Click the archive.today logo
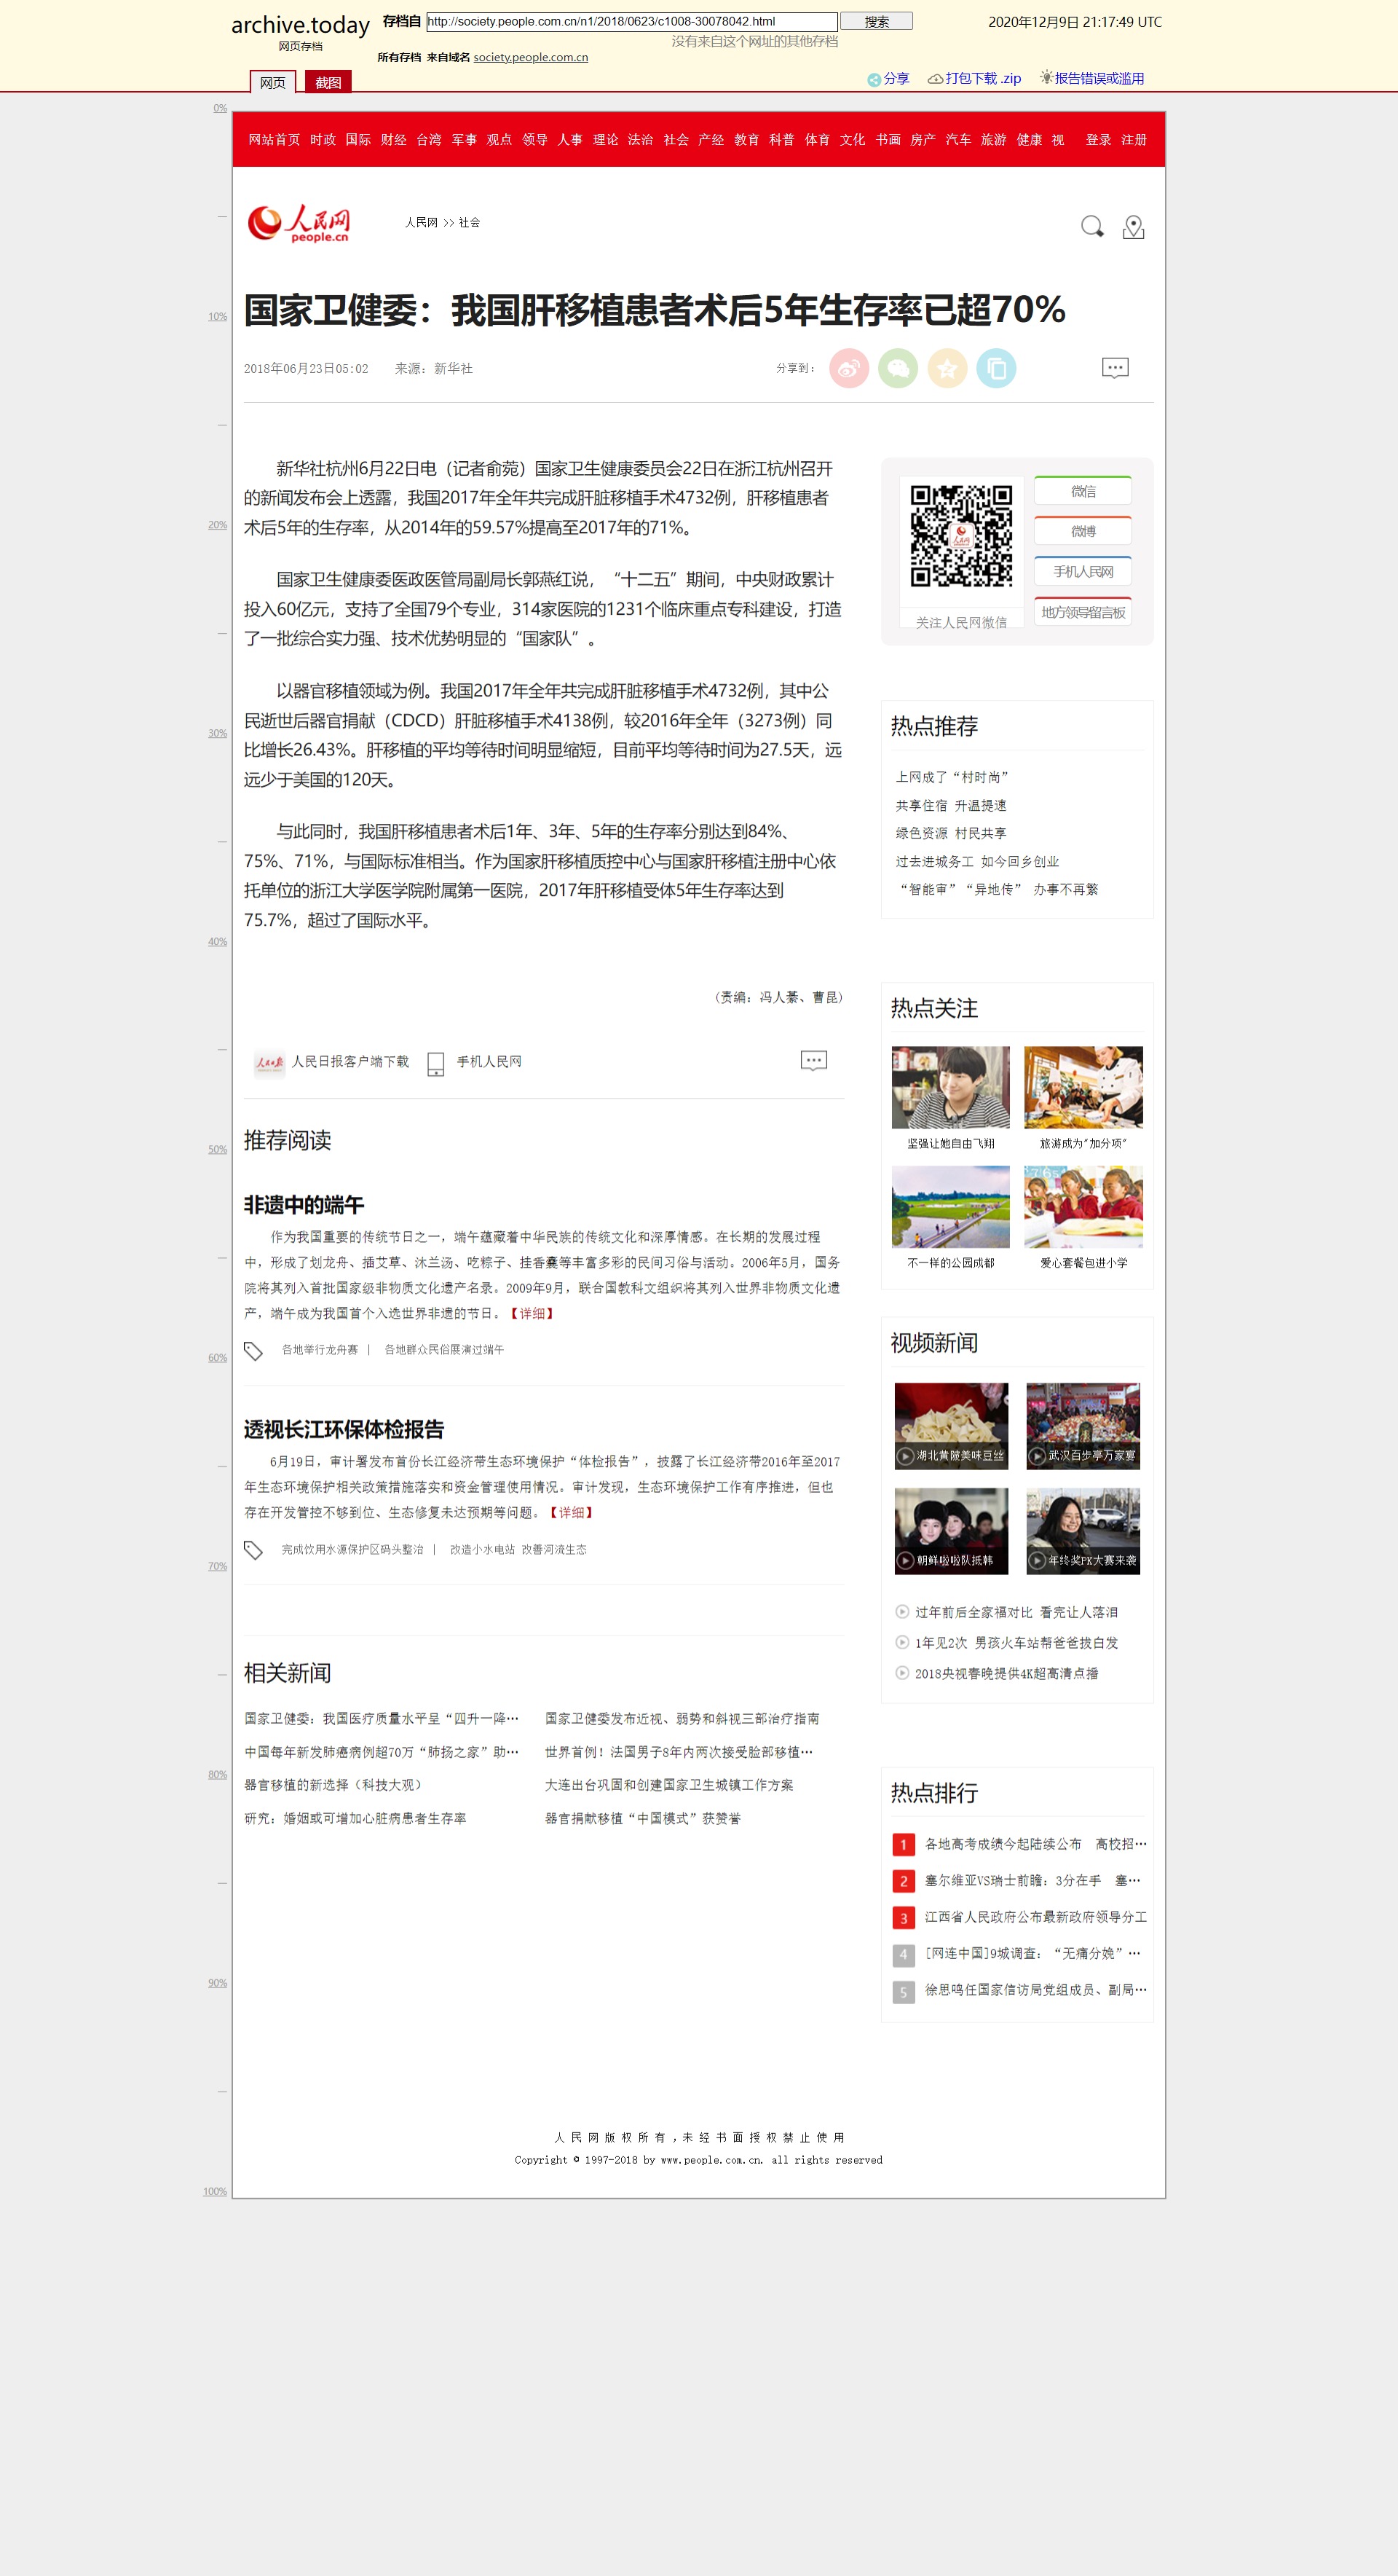The image size is (1398, 2576). pyautogui.click(x=300, y=25)
